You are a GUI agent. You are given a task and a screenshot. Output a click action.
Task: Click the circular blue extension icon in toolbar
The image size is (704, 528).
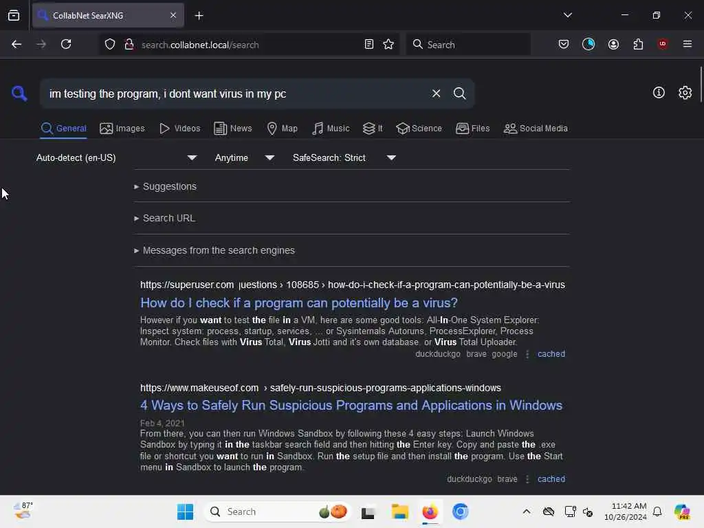click(x=588, y=44)
